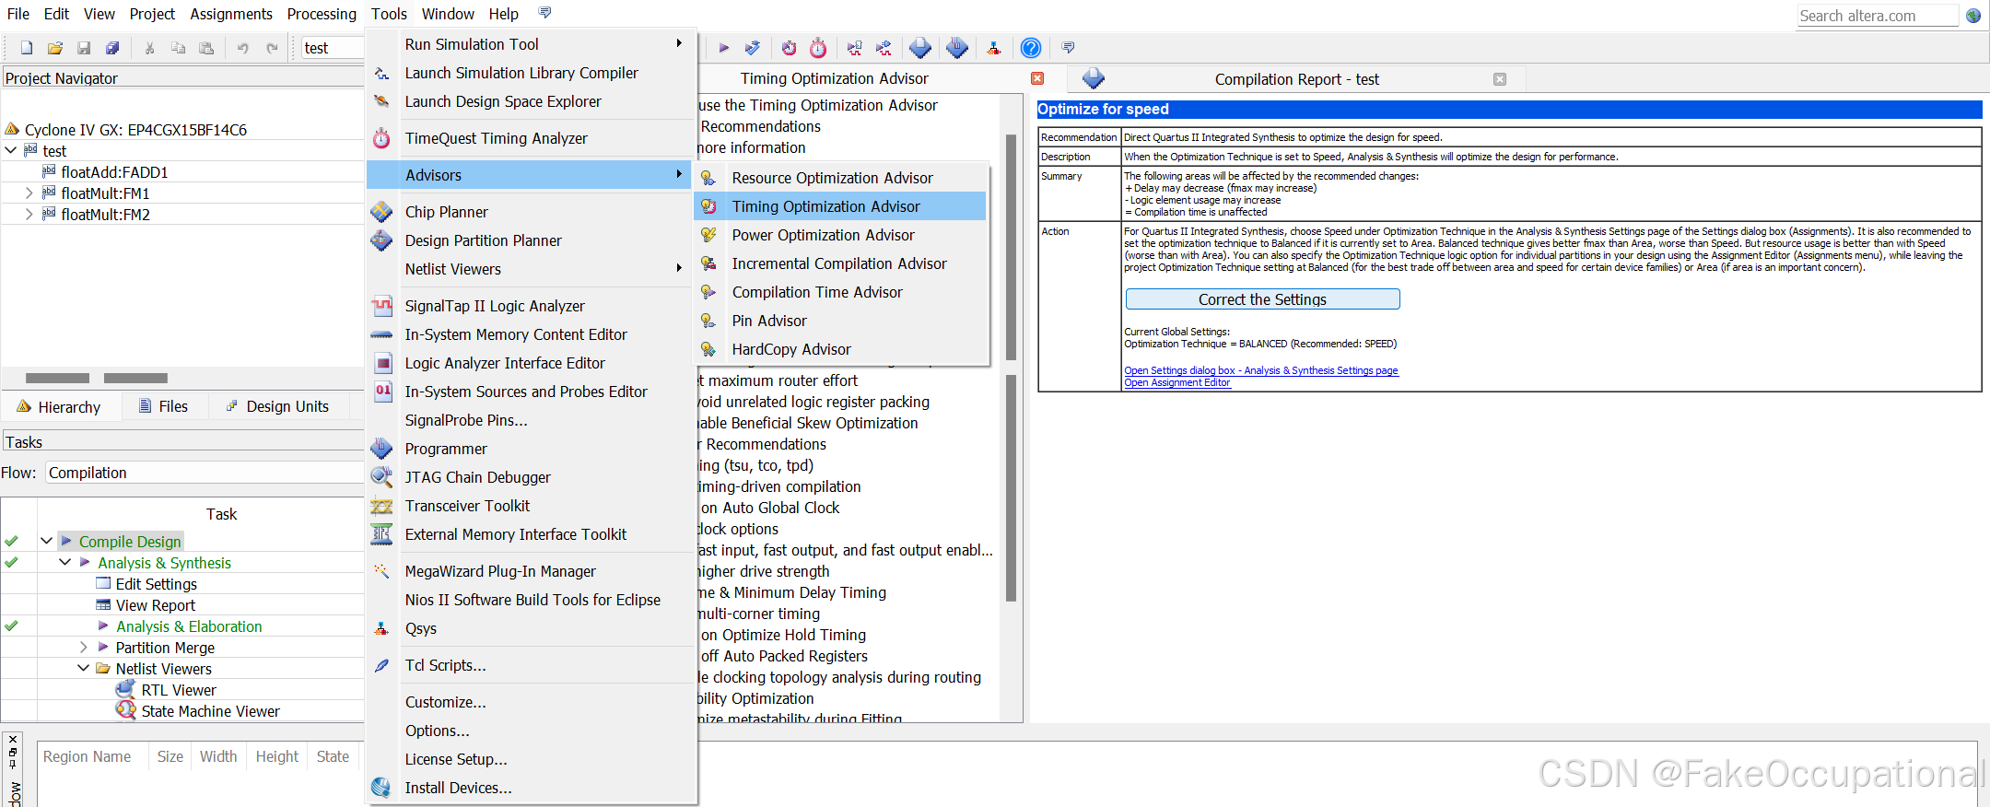Click the Edit Settings task
The width and height of the screenshot is (1990, 807).
pyautogui.click(x=156, y=584)
